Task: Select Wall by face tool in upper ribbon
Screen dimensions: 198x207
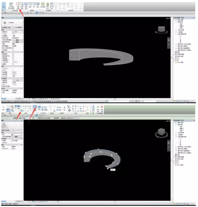Action: (34, 5)
